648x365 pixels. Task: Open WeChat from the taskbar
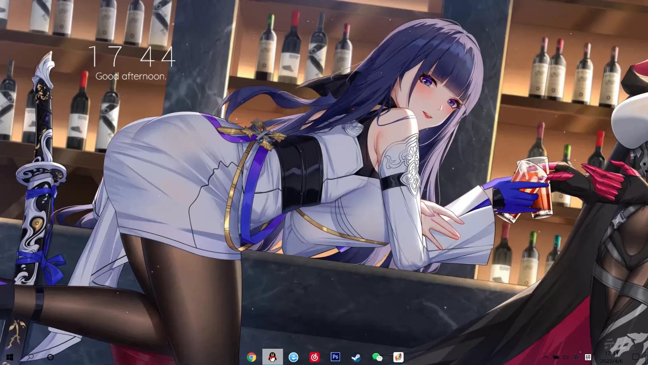coord(377,357)
